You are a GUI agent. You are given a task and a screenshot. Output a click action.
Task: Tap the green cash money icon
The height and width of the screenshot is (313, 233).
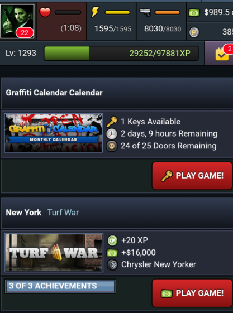click(x=194, y=13)
